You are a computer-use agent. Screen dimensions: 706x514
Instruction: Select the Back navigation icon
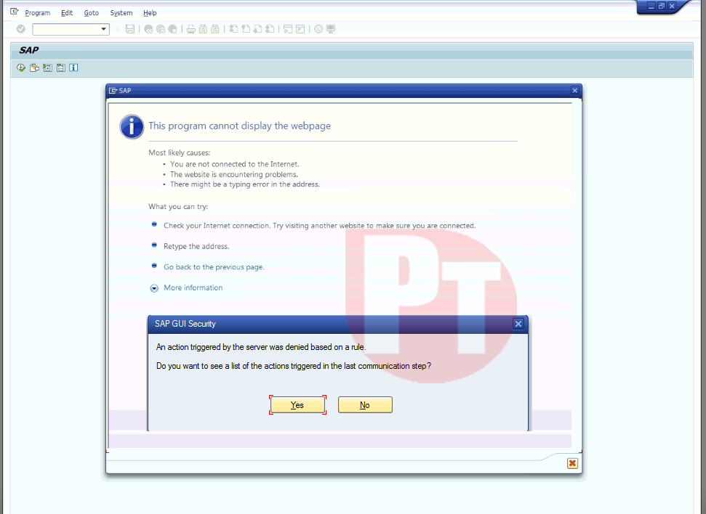point(148,29)
